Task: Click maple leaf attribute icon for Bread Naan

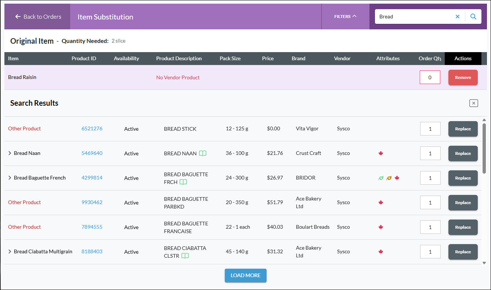Action: click(x=381, y=153)
